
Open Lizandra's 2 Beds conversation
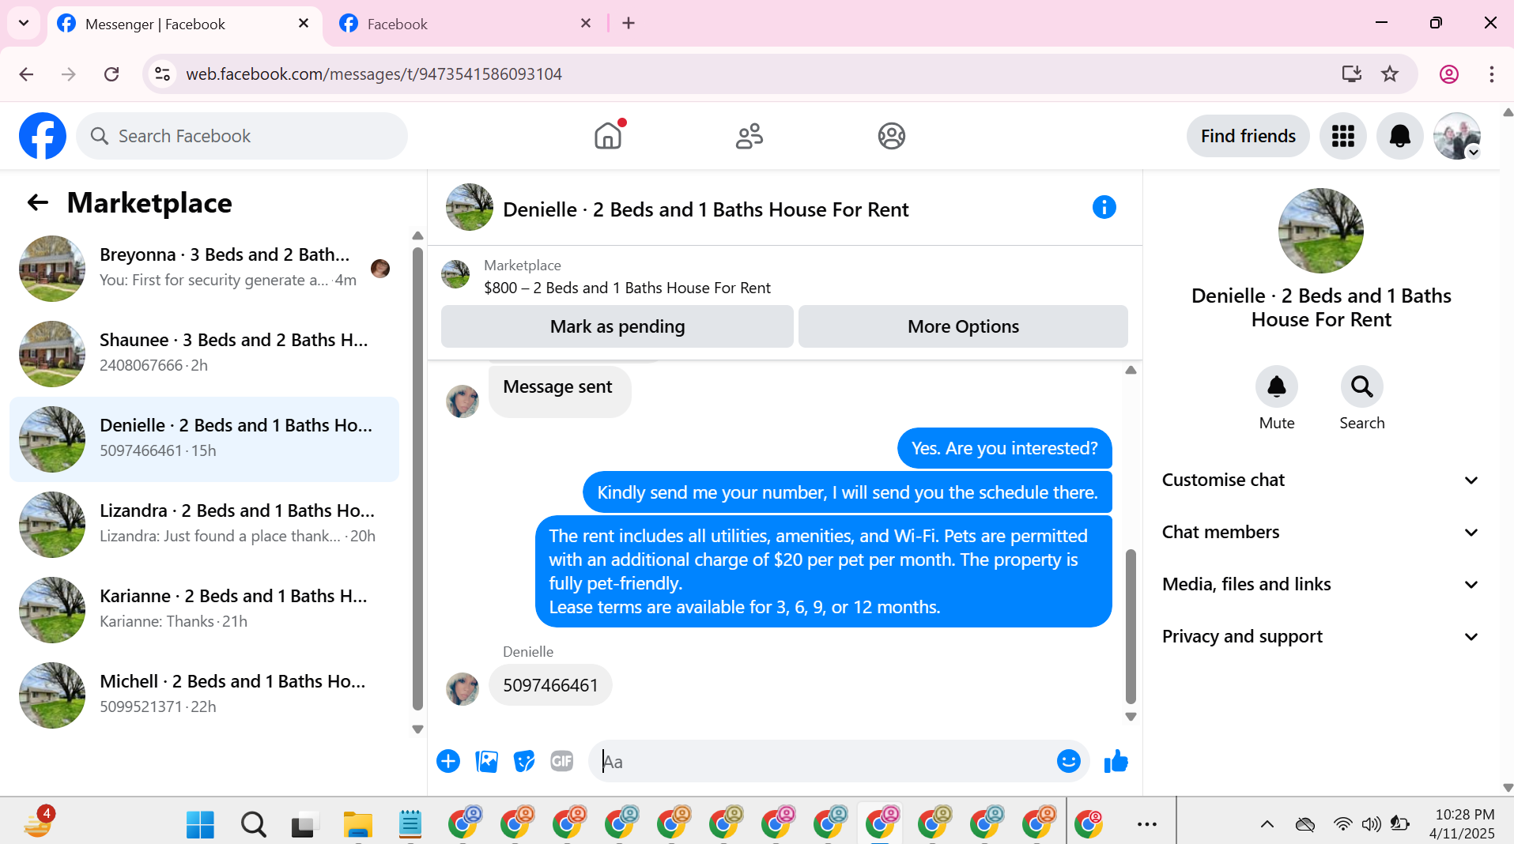[x=205, y=525]
